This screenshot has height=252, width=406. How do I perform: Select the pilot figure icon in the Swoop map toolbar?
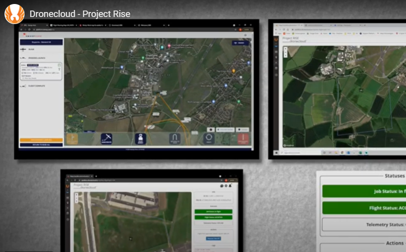141,139
